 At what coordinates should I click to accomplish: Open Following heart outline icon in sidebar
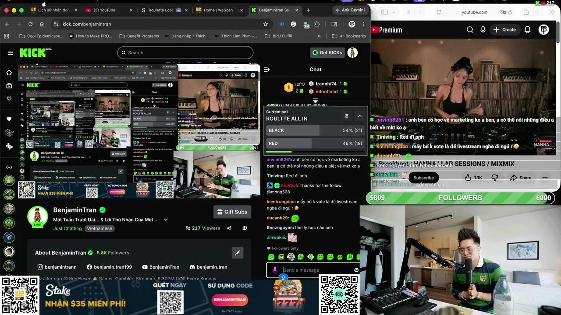[9, 98]
